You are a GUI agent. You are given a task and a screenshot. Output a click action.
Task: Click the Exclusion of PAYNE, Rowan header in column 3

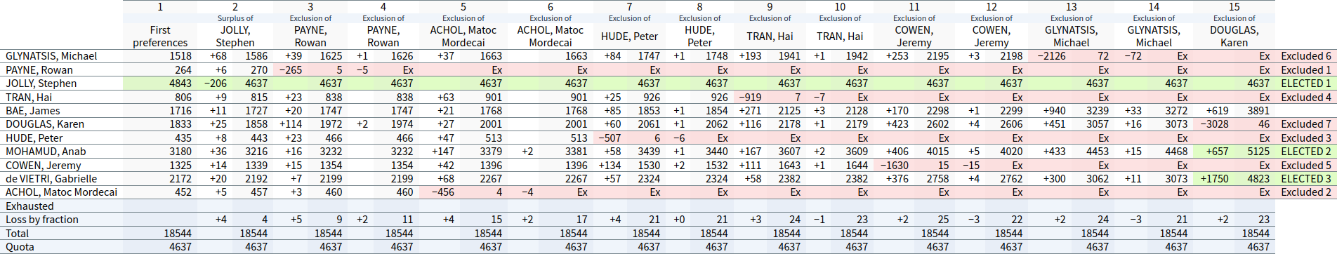click(x=310, y=31)
